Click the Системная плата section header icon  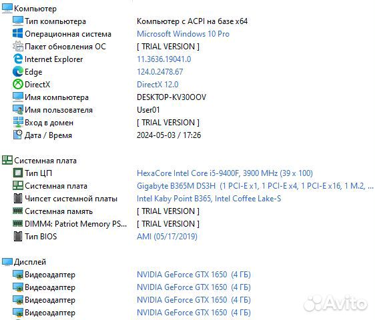click(7, 160)
